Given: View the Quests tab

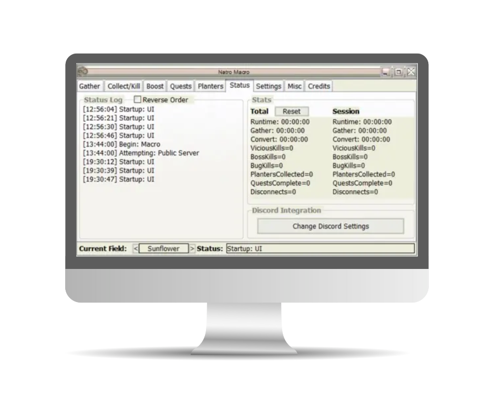Looking at the screenshot, I should coord(180,86).
